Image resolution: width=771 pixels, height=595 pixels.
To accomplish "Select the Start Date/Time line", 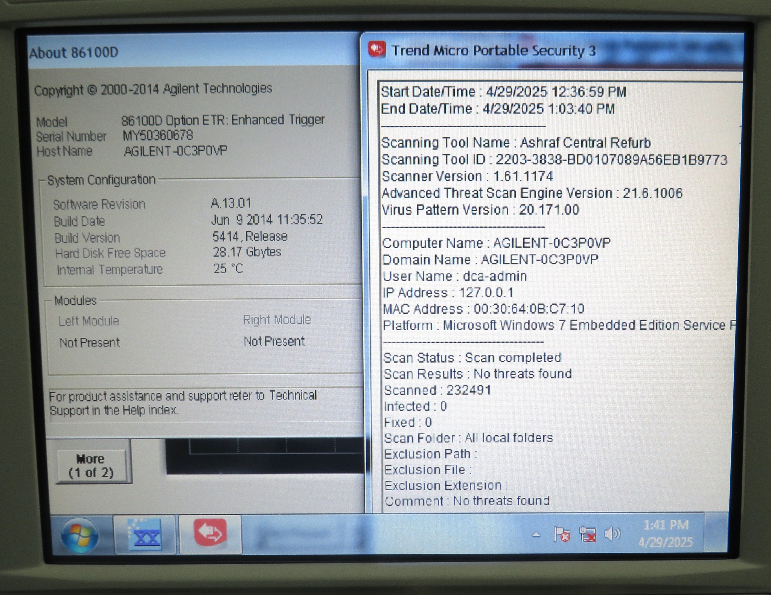I will 503,92.
